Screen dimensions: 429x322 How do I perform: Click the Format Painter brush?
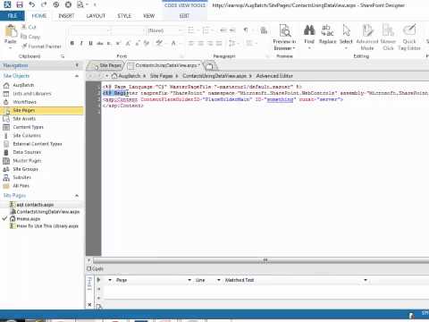24,47
